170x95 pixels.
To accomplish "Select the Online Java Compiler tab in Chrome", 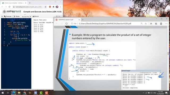I will tap(14, 3).
